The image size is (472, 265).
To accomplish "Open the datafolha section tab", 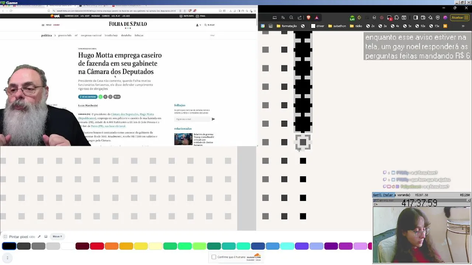I will pyautogui.click(x=126, y=35).
